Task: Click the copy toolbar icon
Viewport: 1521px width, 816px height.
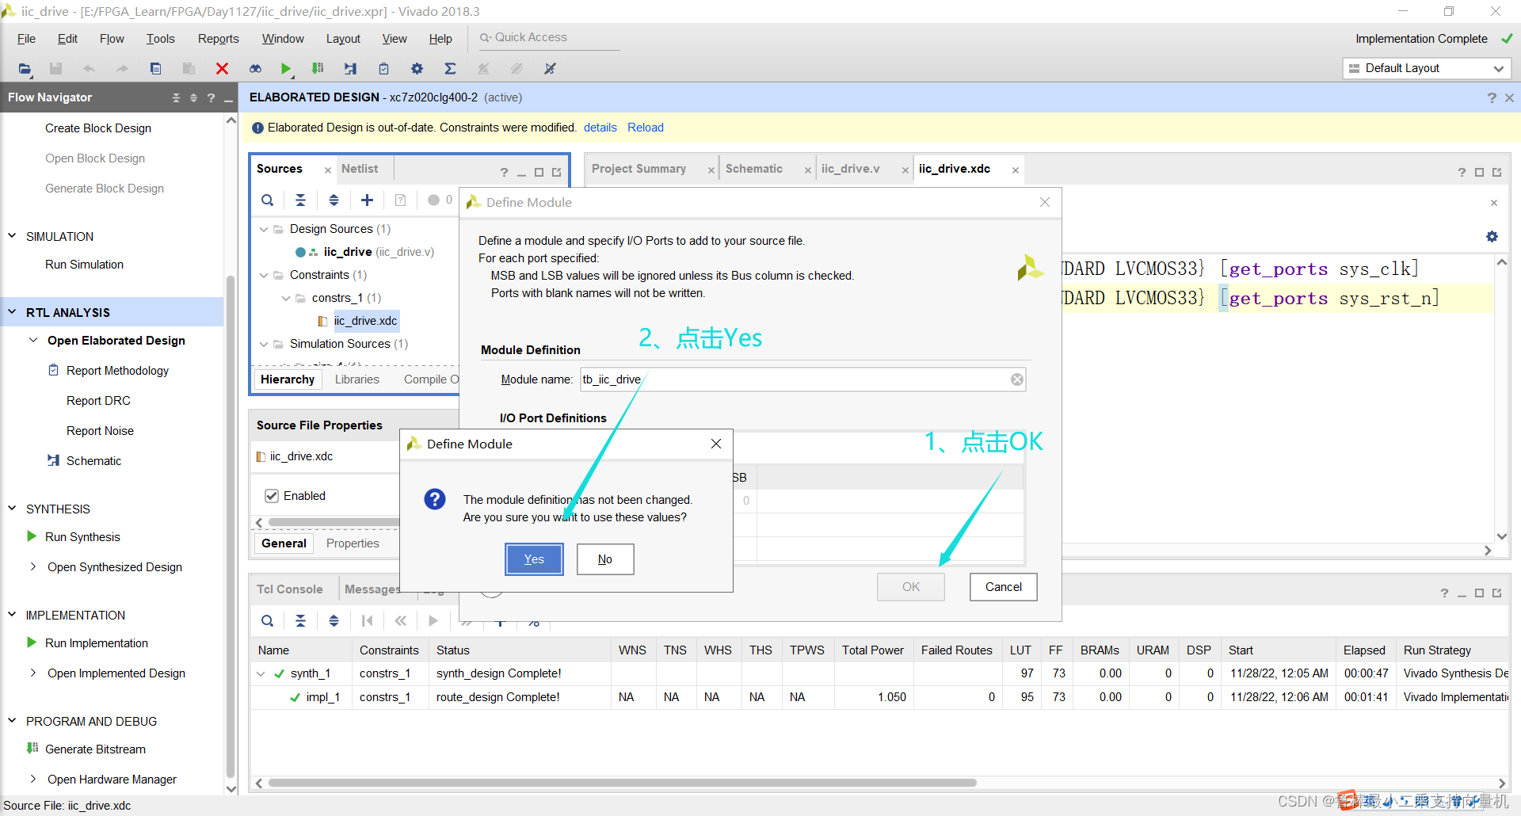Action: tap(155, 69)
